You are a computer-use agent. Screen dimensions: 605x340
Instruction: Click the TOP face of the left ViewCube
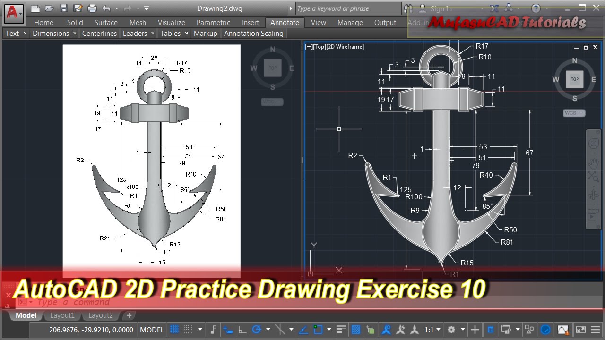(x=272, y=68)
